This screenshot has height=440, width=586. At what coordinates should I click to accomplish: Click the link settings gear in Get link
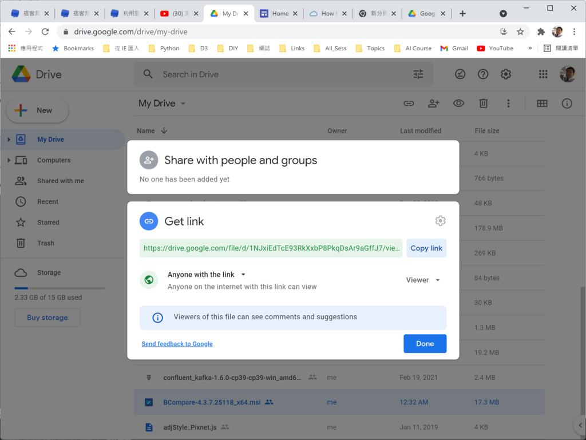click(x=440, y=221)
